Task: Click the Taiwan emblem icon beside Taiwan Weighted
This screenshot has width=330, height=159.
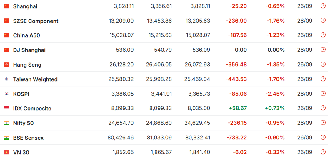Action: (6, 79)
